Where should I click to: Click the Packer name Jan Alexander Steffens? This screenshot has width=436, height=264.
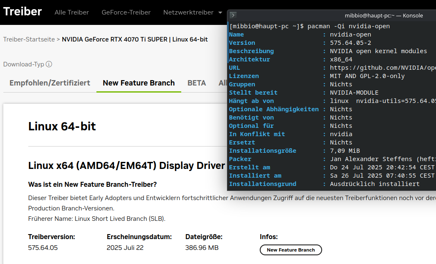(371, 159)
